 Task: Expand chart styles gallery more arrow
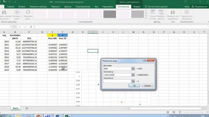point(146,17)
